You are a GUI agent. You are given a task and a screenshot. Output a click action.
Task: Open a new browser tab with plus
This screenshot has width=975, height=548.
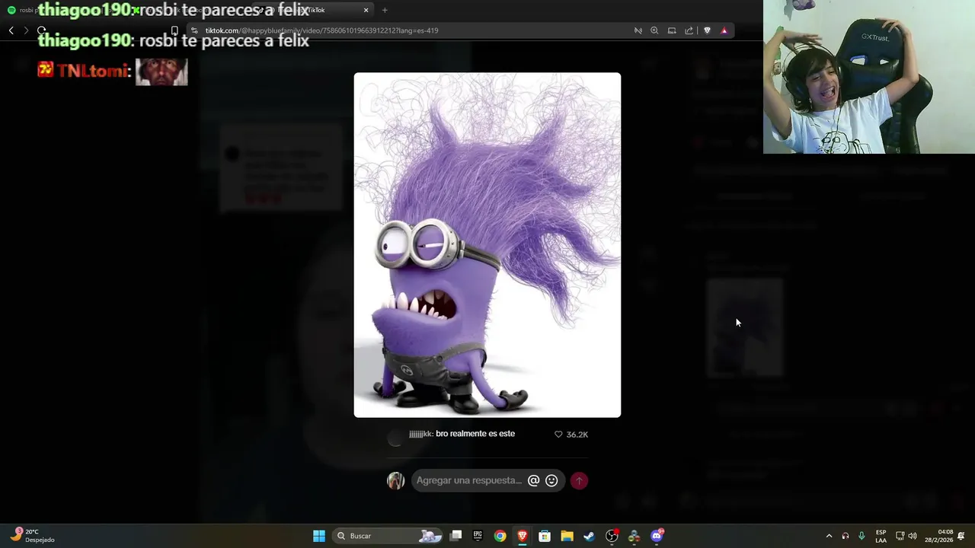tap(385, 10)
